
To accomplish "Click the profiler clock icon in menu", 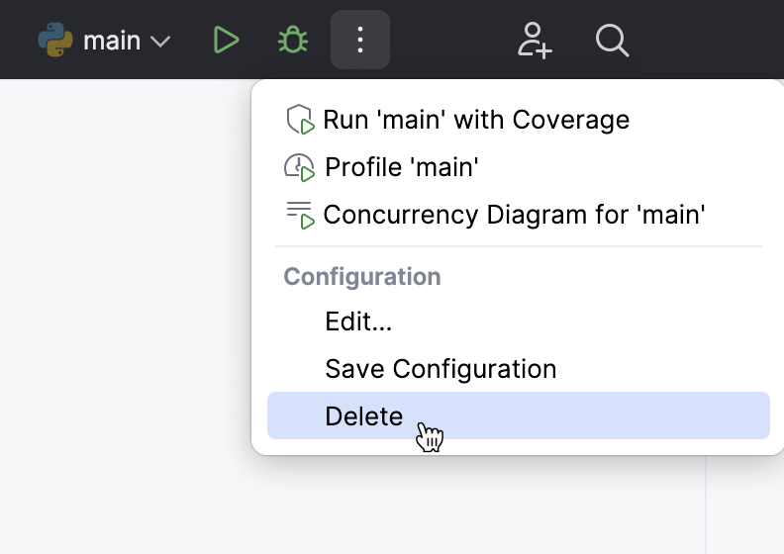I will [299, 168].
